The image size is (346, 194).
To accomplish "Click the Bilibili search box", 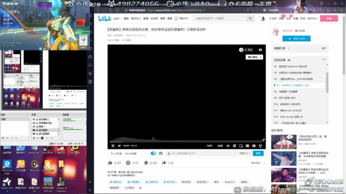I will pyautogui.click(x=220, y=19).
